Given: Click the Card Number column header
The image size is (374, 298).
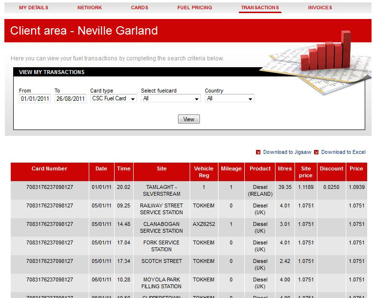Looking at the screenshot, I should [x=50, y=172].
